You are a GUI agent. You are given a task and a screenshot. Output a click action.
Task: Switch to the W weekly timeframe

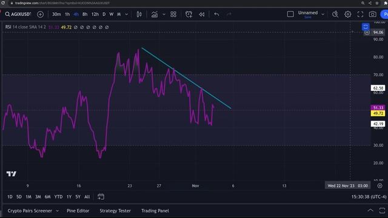tap(112, 15)
